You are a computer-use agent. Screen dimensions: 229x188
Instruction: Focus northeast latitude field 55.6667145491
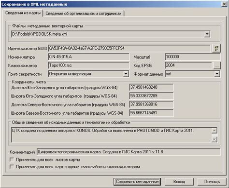[x=151, y=113]
